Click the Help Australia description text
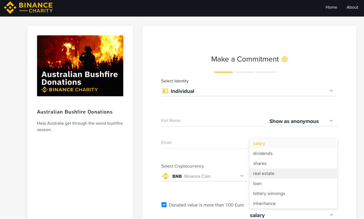Image resolution: width=364 pixels, height=219 pixels. click(80, 126)
